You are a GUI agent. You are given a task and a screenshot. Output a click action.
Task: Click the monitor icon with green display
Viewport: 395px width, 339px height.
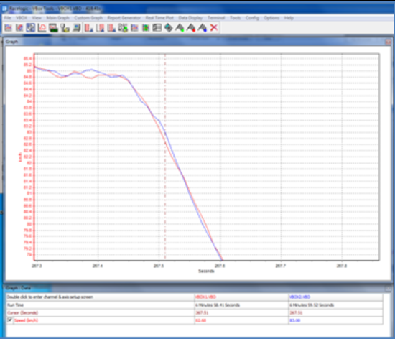(53, 27)
